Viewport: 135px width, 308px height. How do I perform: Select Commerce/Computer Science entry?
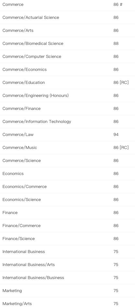[67, 56]
